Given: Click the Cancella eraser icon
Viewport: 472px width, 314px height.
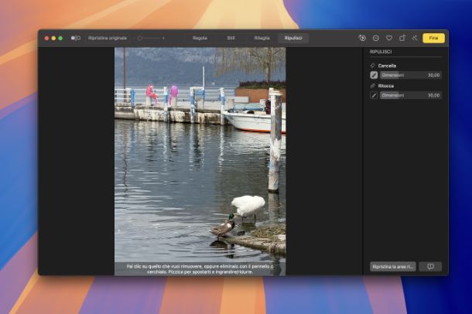Looking at the screenshot, I should tap(373, 65).
